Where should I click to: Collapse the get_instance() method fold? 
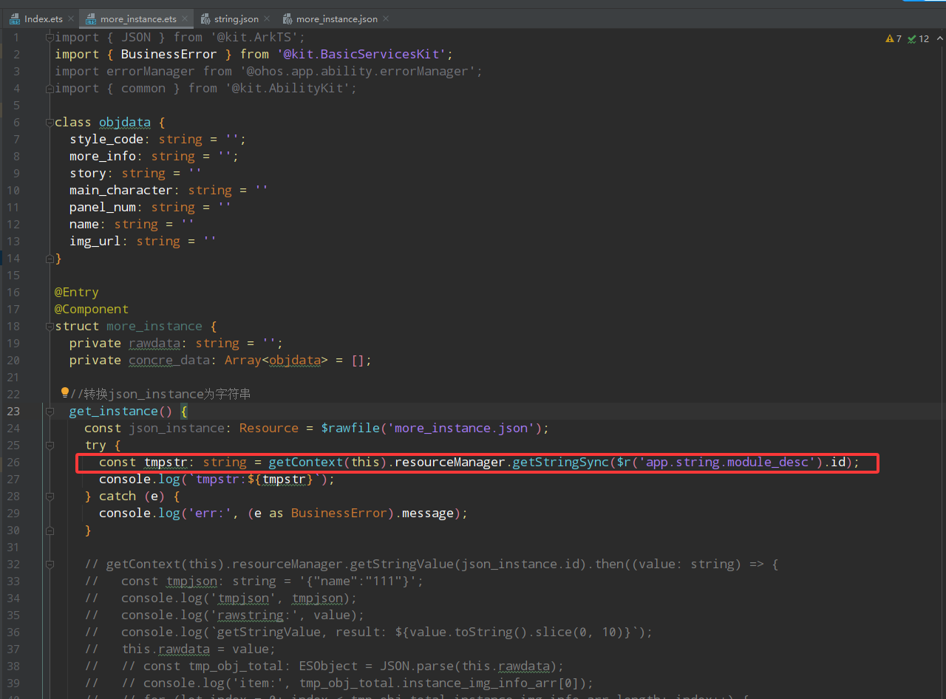coord(50,411)
